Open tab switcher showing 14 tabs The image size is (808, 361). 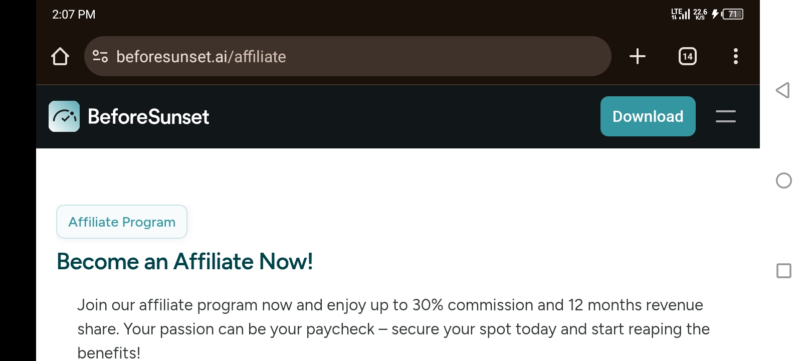pyautogui.click(x=687, y=56)
